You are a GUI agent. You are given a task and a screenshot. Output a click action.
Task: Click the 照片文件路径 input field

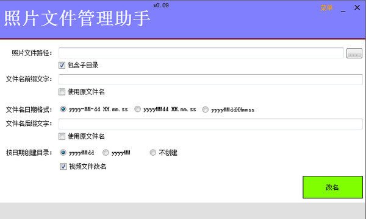click(x=201, y=53)
